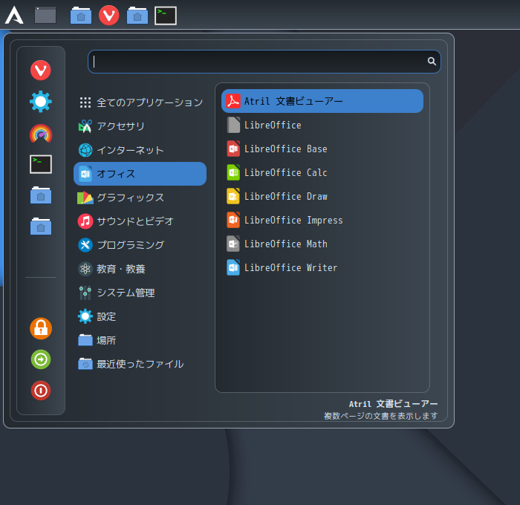Launch LibreOffice Math
This screenshot has height=505, width=520.
click(x=322, y=244)
